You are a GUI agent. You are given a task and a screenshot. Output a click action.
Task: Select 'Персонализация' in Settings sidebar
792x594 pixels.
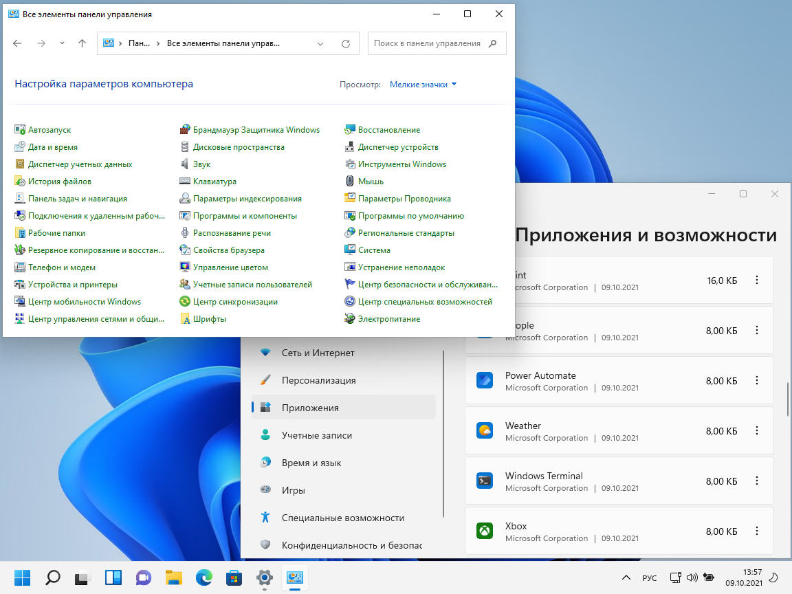tap(318, 380)
